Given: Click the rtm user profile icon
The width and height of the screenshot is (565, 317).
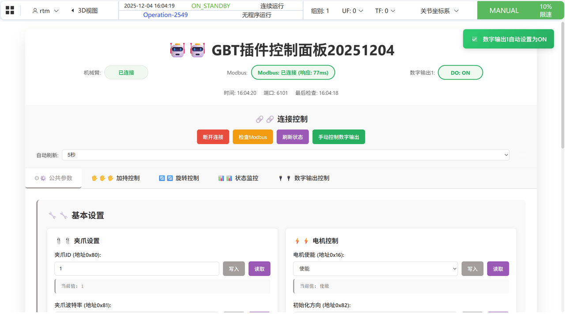Looking at the screenshot, I should 35,11.
